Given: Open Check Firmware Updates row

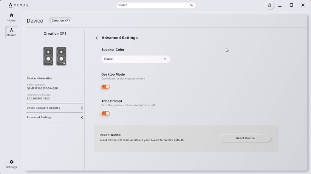Looking at the screenshot, I should tap(55, 108).
